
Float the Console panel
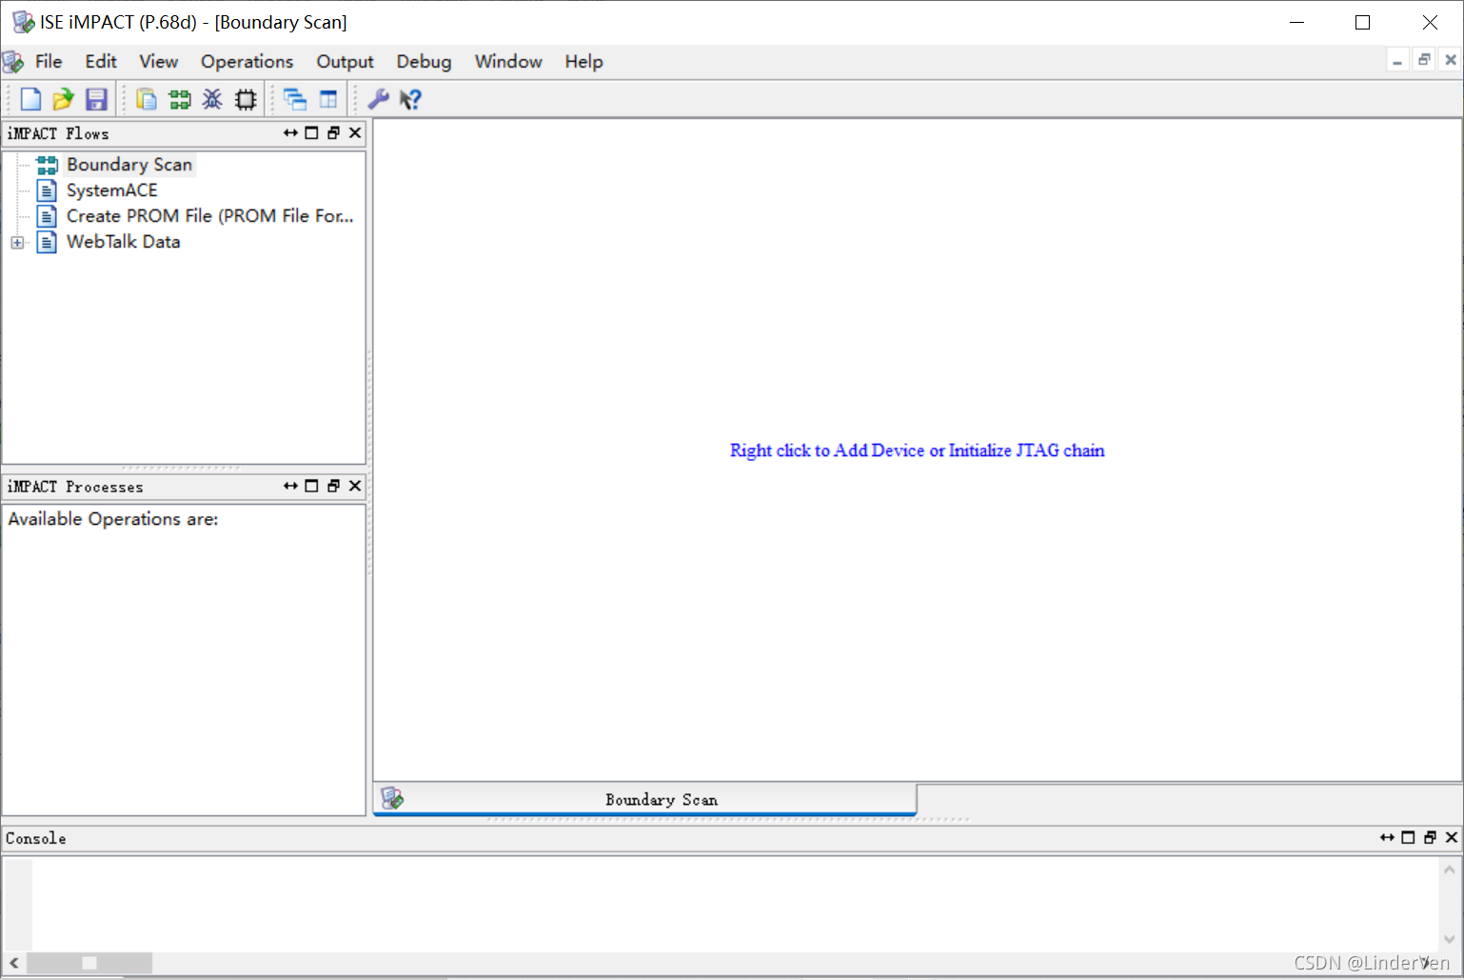click(1430, 837)
